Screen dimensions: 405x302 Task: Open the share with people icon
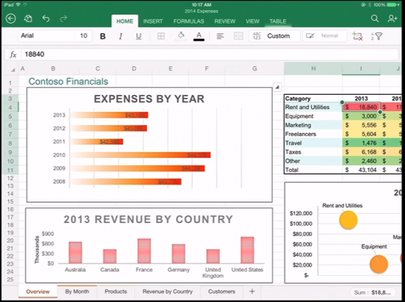pos(392,19)
